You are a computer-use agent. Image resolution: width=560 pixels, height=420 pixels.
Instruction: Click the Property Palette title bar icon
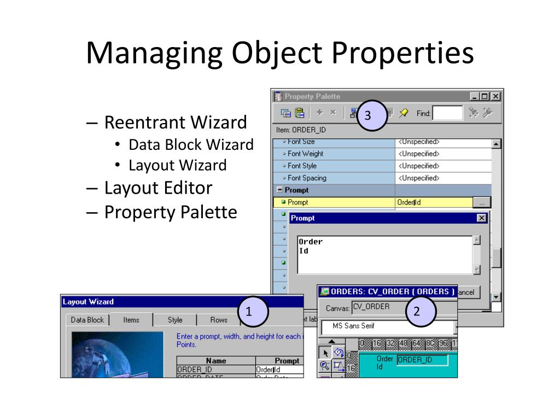click(x=278, y=96)
